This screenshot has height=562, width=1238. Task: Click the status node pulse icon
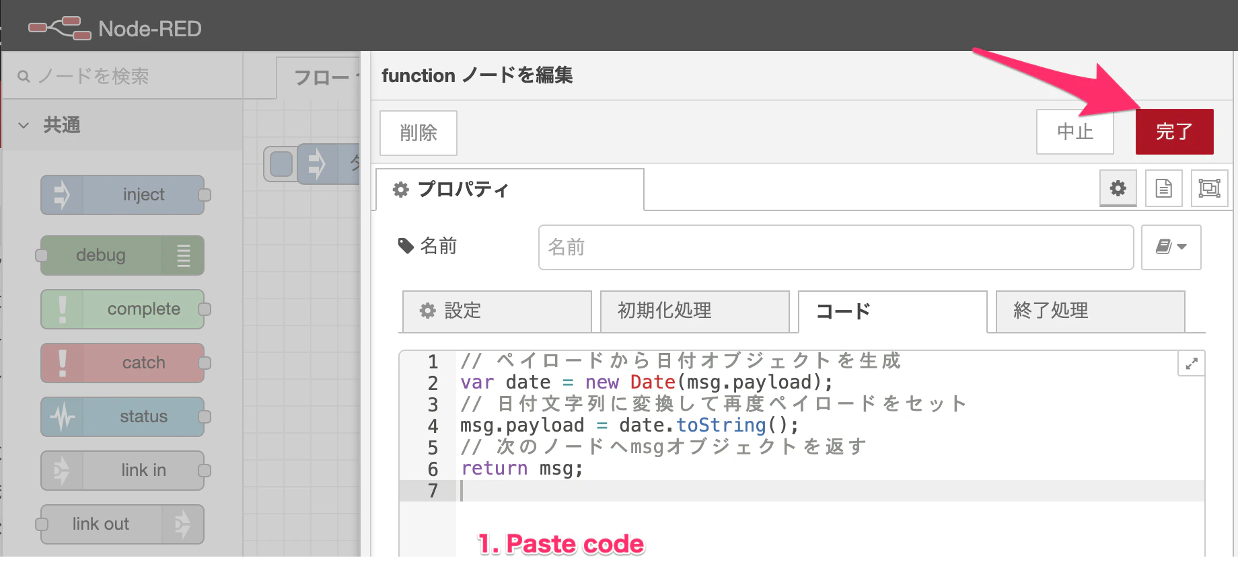(62, 417)
